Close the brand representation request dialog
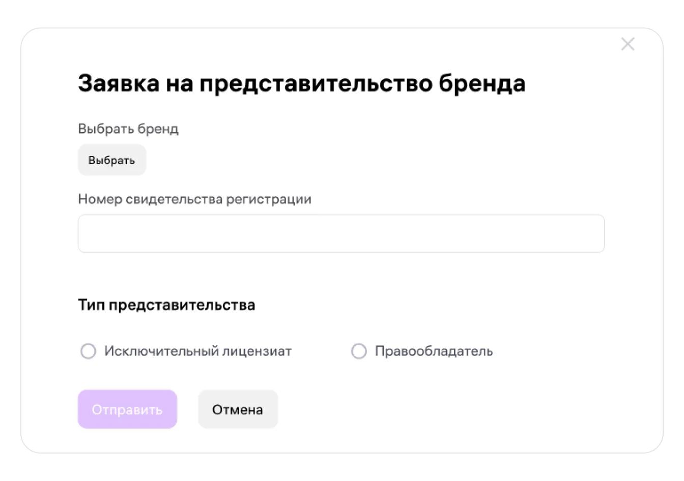Screen dimensions: 684x481 pos(628,44)
